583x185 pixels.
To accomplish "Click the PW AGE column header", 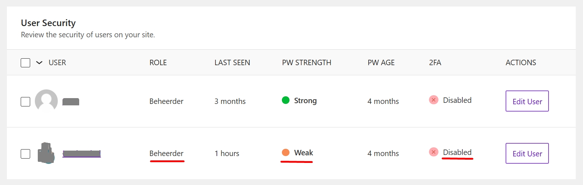I will 381,63.
